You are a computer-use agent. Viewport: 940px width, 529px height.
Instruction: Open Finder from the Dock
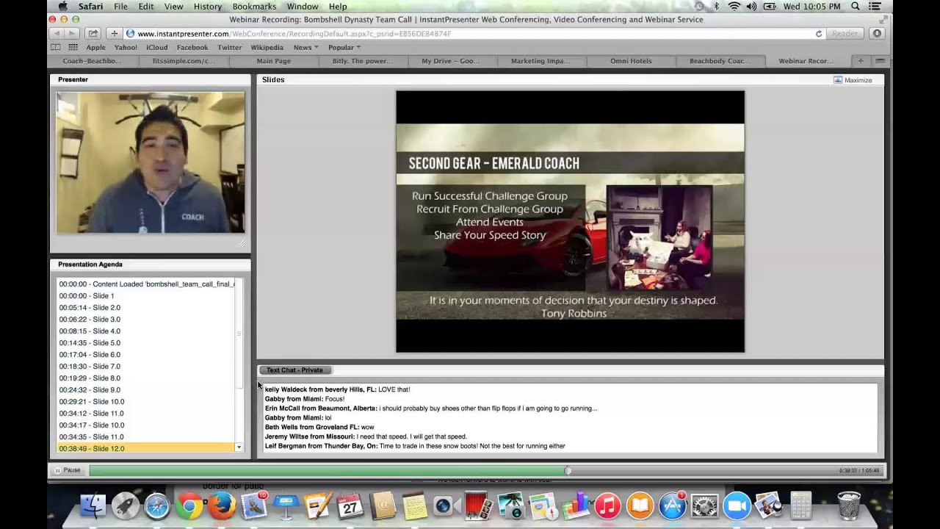[93, 506]
